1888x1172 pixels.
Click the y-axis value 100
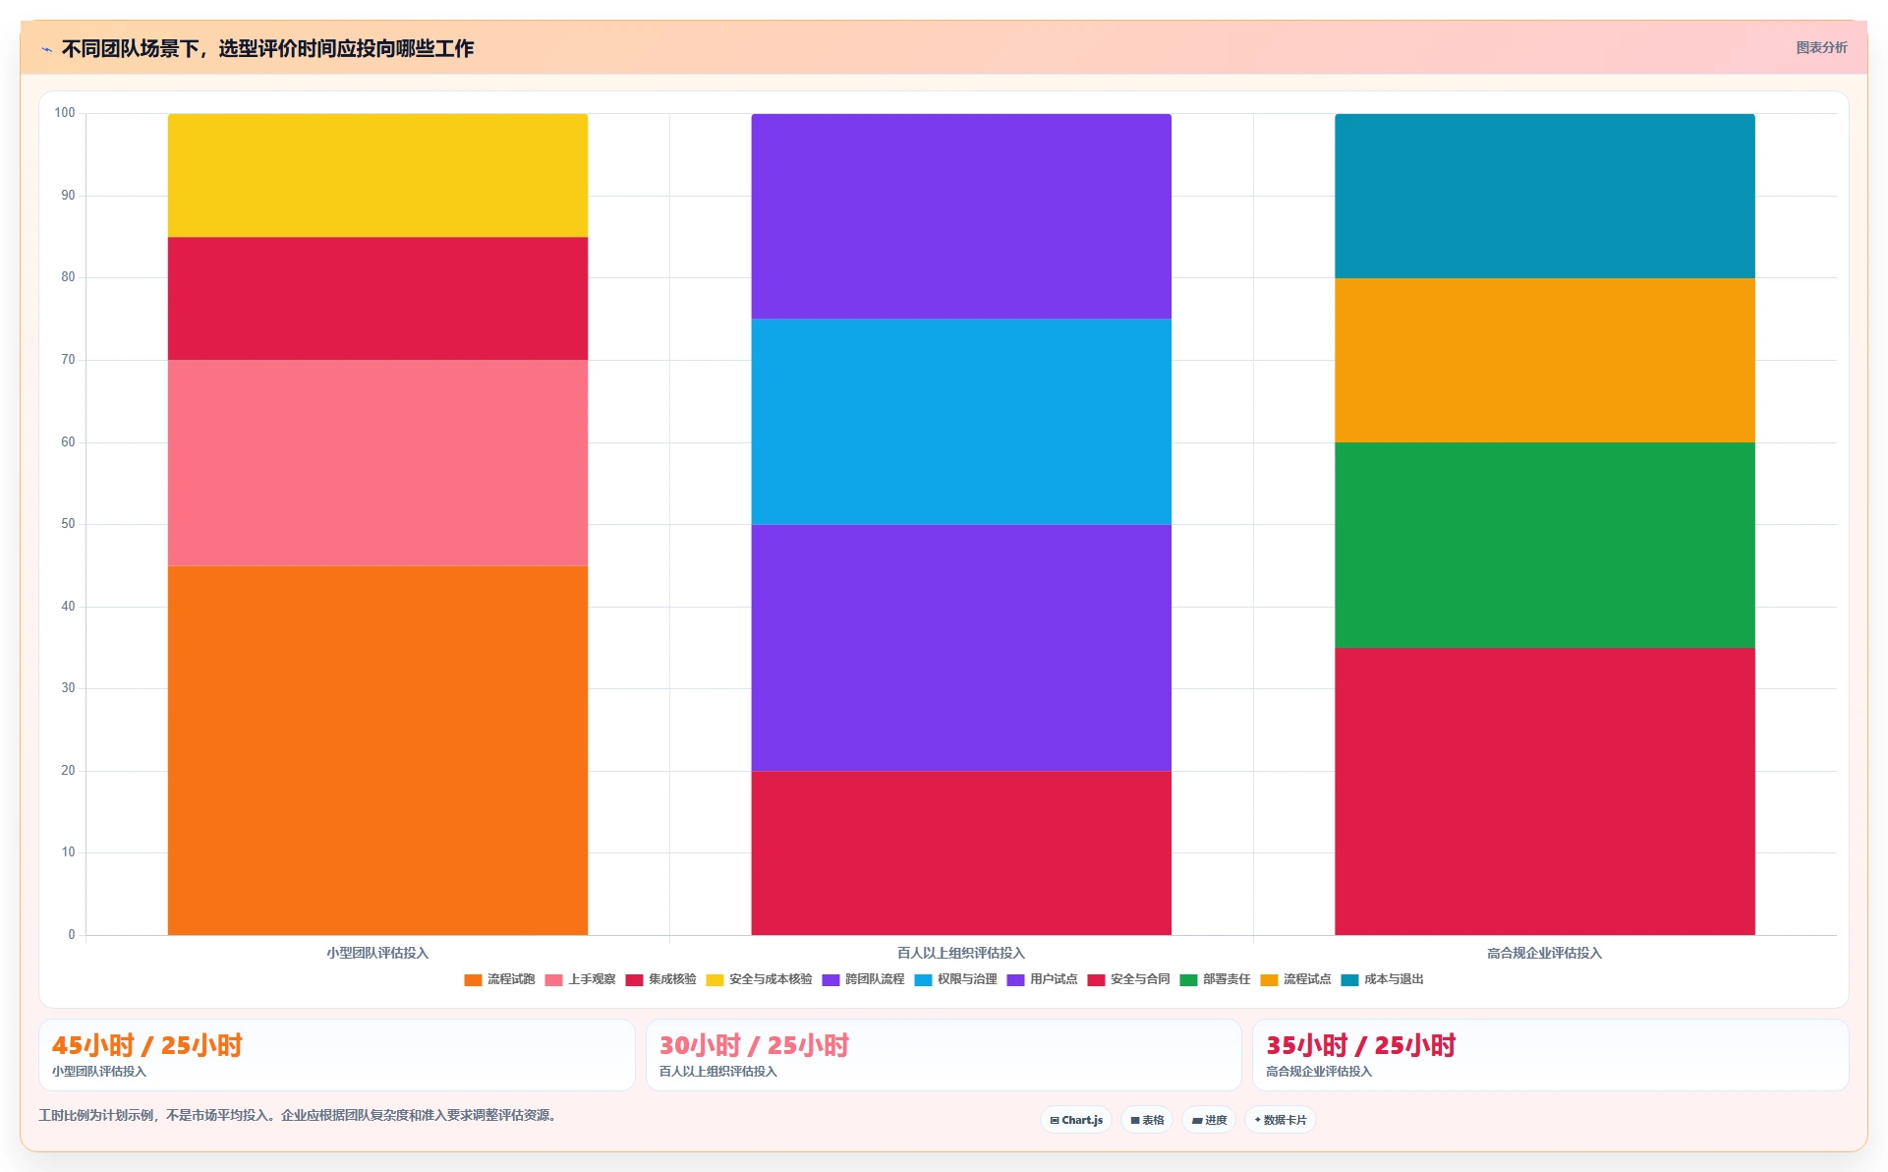click(65, 113)
